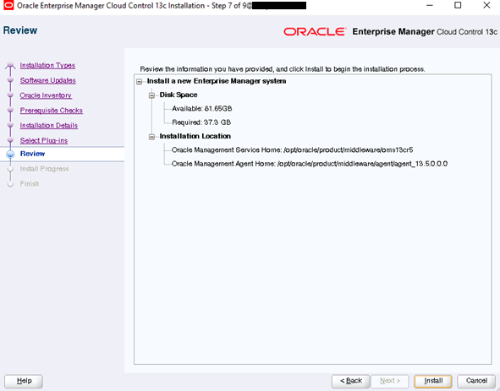Viewport: 500px width, 391px height.
Task: Click the Software Updates step bullet
Action: click(10, 79)
